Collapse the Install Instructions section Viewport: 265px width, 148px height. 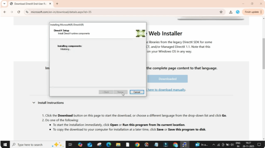34,103
